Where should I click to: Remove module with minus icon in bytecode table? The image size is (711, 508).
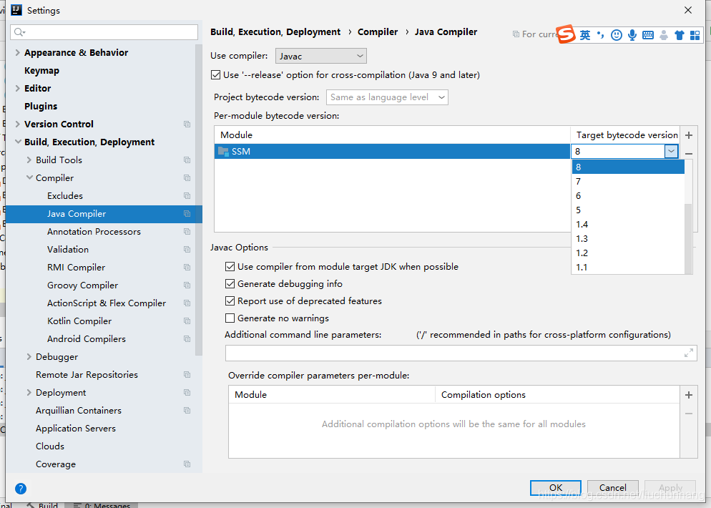pos(689,154)
